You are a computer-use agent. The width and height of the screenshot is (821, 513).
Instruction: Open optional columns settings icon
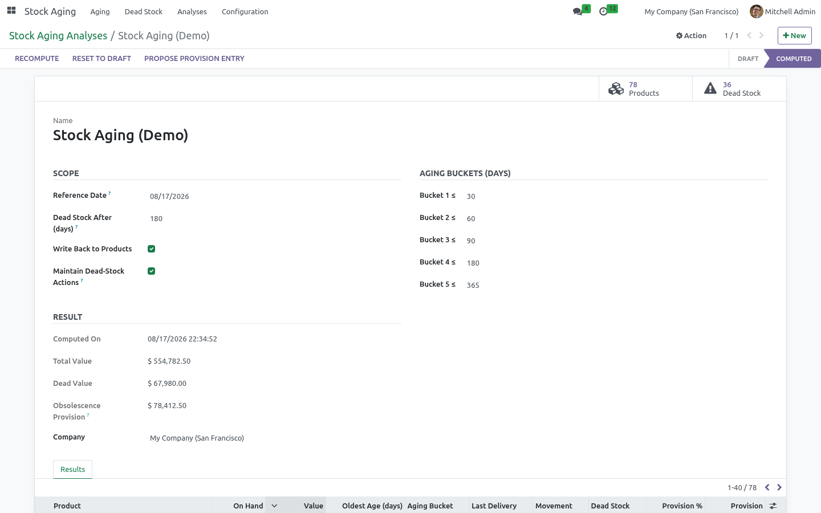click(773, 506)
